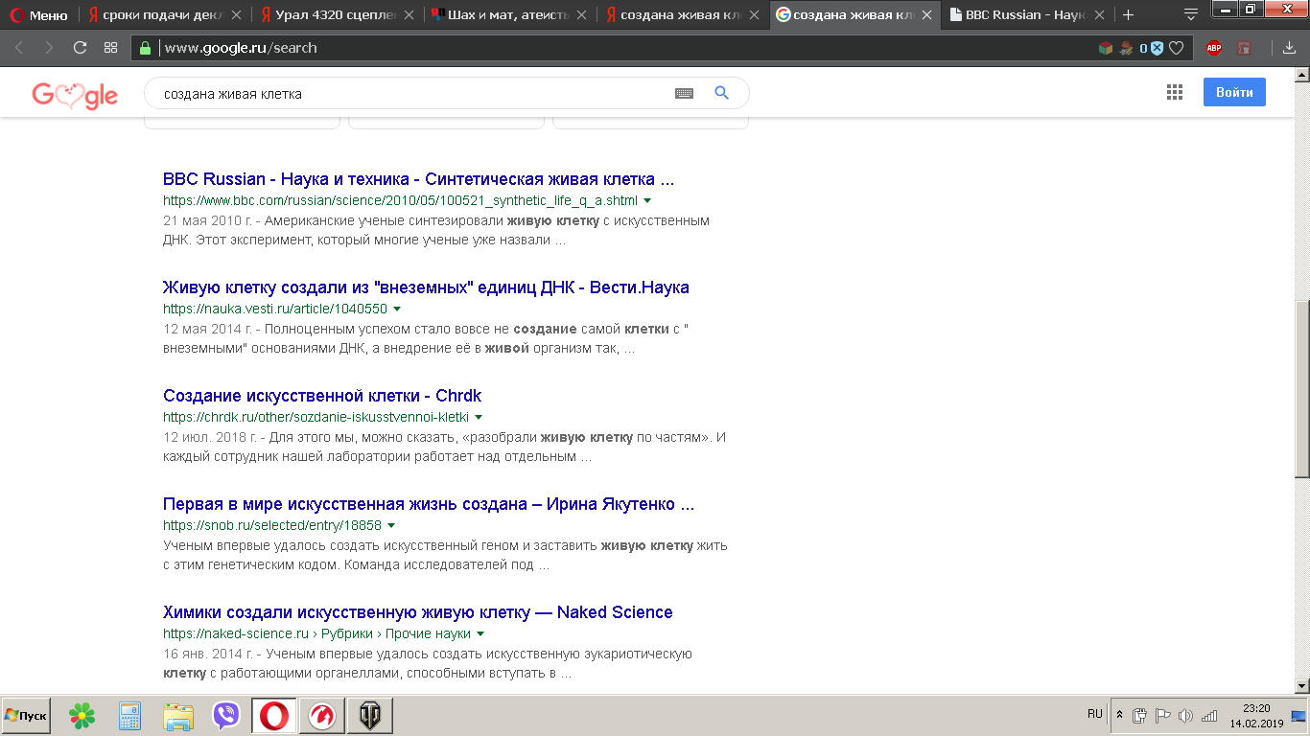Image resolution: width=1310 pixels, height=736 pixels.
Task: Open the Пуск start menu
Action: pyautogui.click(x=26, y=716)
